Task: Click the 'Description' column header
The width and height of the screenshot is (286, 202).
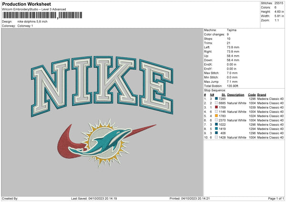Action: [235, 95]
